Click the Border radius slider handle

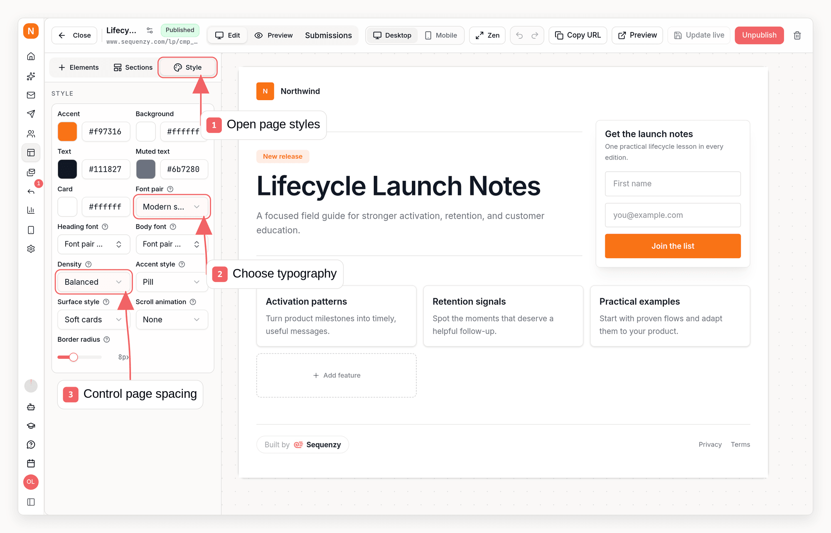coord(74,357)
